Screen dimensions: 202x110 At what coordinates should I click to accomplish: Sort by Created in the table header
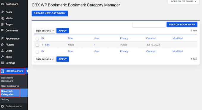click(x=151, y=38)
